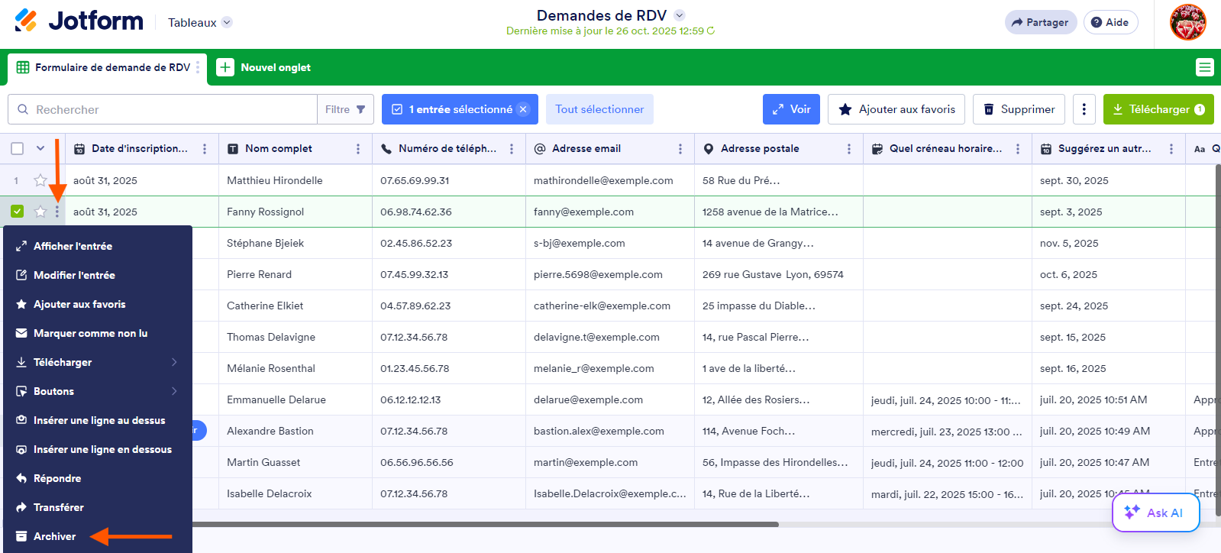Open tab options dots for Formulaire de demande
The image size is (1221, 553).
198,67
